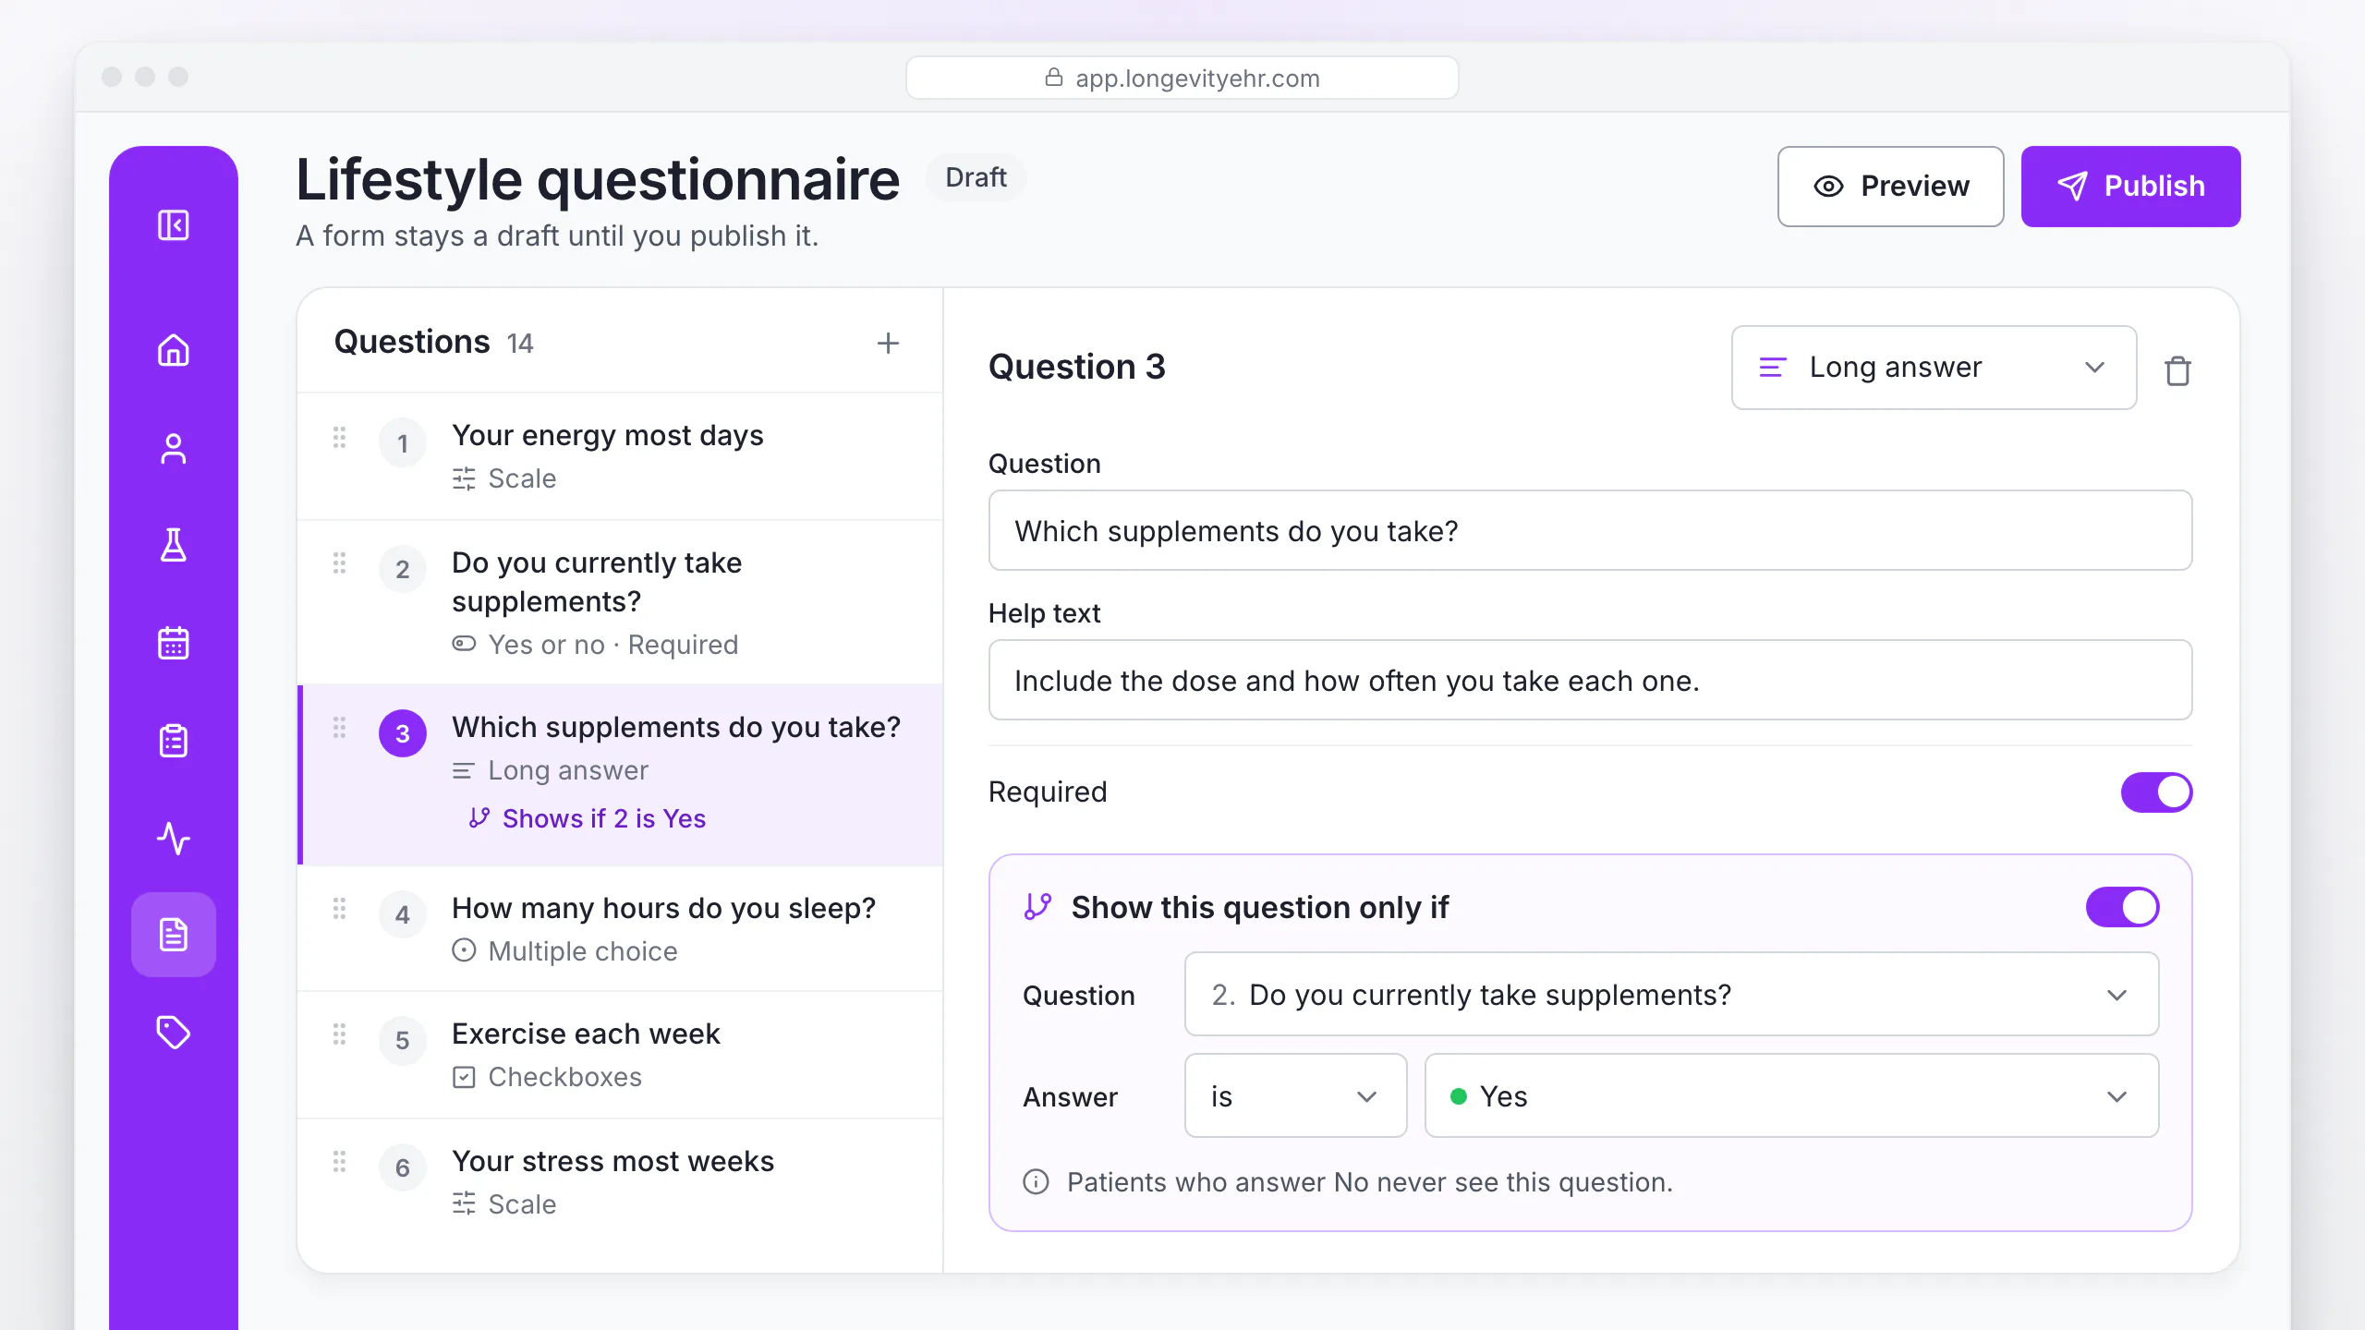Collapse the sidebar panel icon
Viewport: 2365px width, 1330px height.
[x=173, y=225]
